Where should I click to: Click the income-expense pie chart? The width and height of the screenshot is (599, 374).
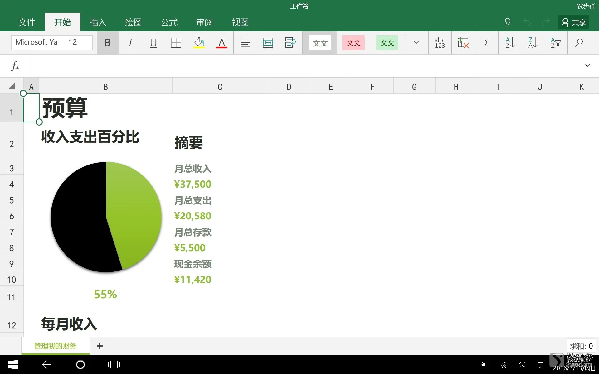106,217
